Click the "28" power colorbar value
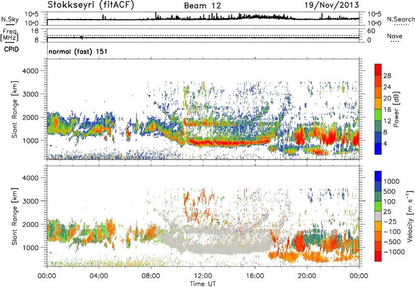The image size is (415, 287). [387, 76]
